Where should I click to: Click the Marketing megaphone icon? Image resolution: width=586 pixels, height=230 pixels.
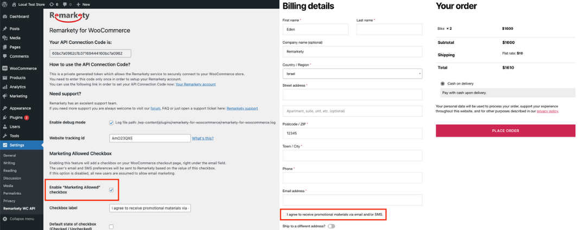(x=5, y=96)
